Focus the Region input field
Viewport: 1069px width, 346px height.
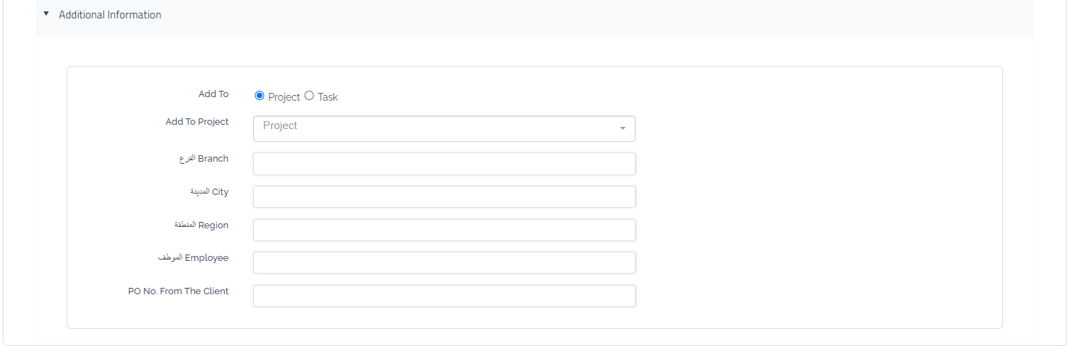pos(444,230)
